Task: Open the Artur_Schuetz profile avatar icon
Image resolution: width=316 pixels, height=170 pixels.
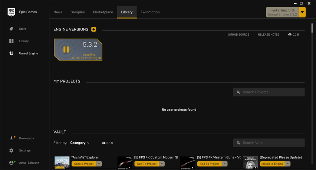Action: 11,163
